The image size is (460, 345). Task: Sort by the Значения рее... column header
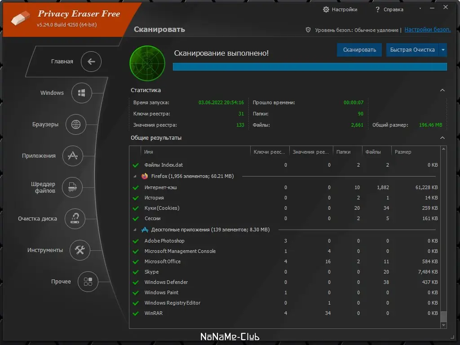[x=311, y=152]
